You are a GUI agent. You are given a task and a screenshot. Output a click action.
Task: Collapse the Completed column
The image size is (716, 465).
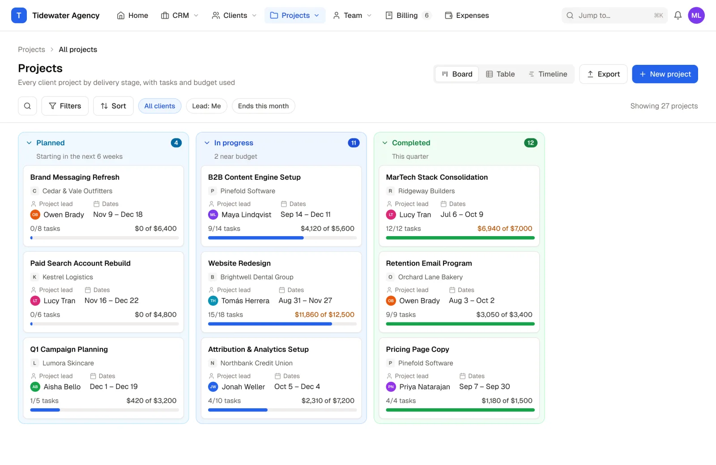pos(385,143)
